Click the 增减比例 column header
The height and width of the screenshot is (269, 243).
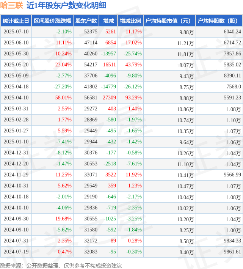click(130, 21)
